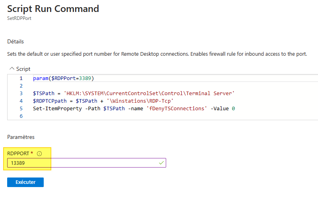Click the RDPPORT parameter label

tap(18, 154)
